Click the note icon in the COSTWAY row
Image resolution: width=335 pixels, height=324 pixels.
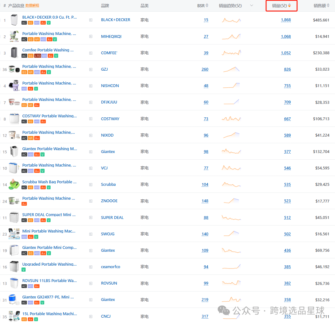coord(91,119)
